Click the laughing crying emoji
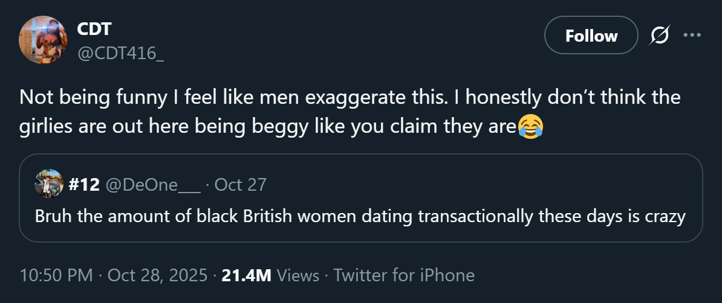The image size is (722, 303). point(530,127)
